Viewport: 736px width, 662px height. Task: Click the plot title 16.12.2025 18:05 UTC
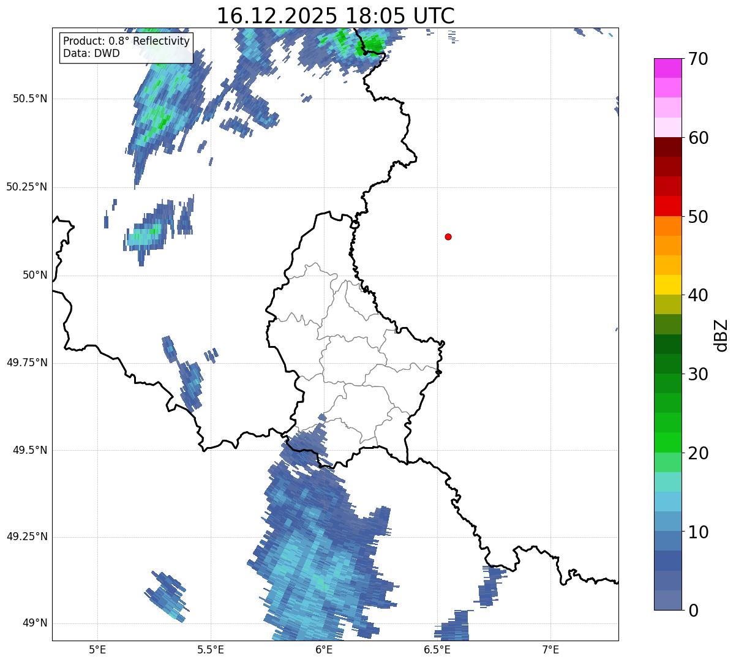click(x=336, y=16)
